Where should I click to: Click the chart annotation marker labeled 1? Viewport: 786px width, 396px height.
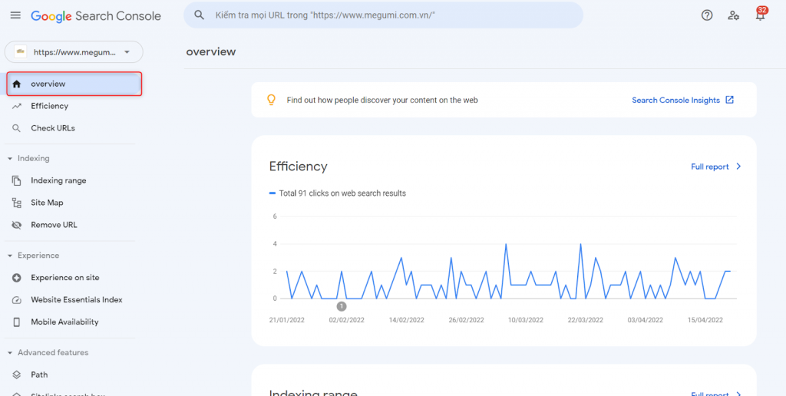(x=342, y=306)
